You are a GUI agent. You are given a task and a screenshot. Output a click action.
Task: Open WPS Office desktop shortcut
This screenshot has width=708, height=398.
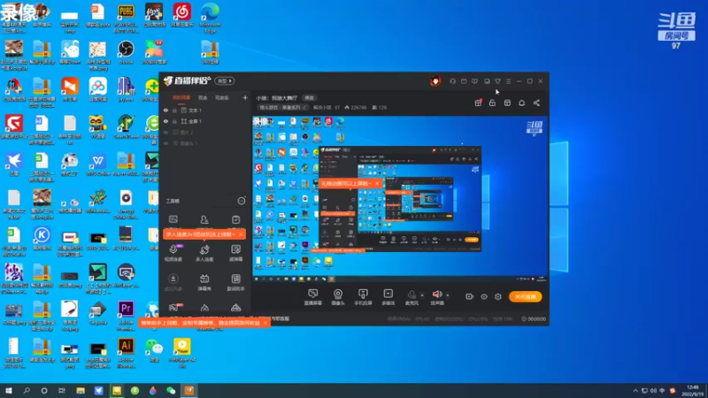97,165
